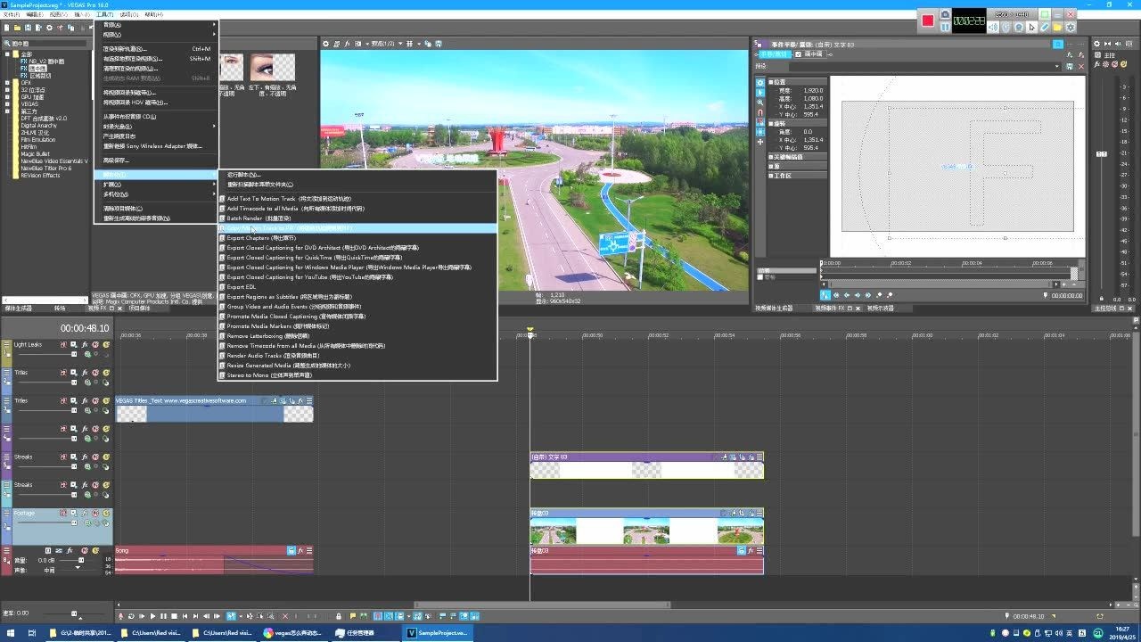Open event FX on VEGAS Titles clip

pos(300,400)
